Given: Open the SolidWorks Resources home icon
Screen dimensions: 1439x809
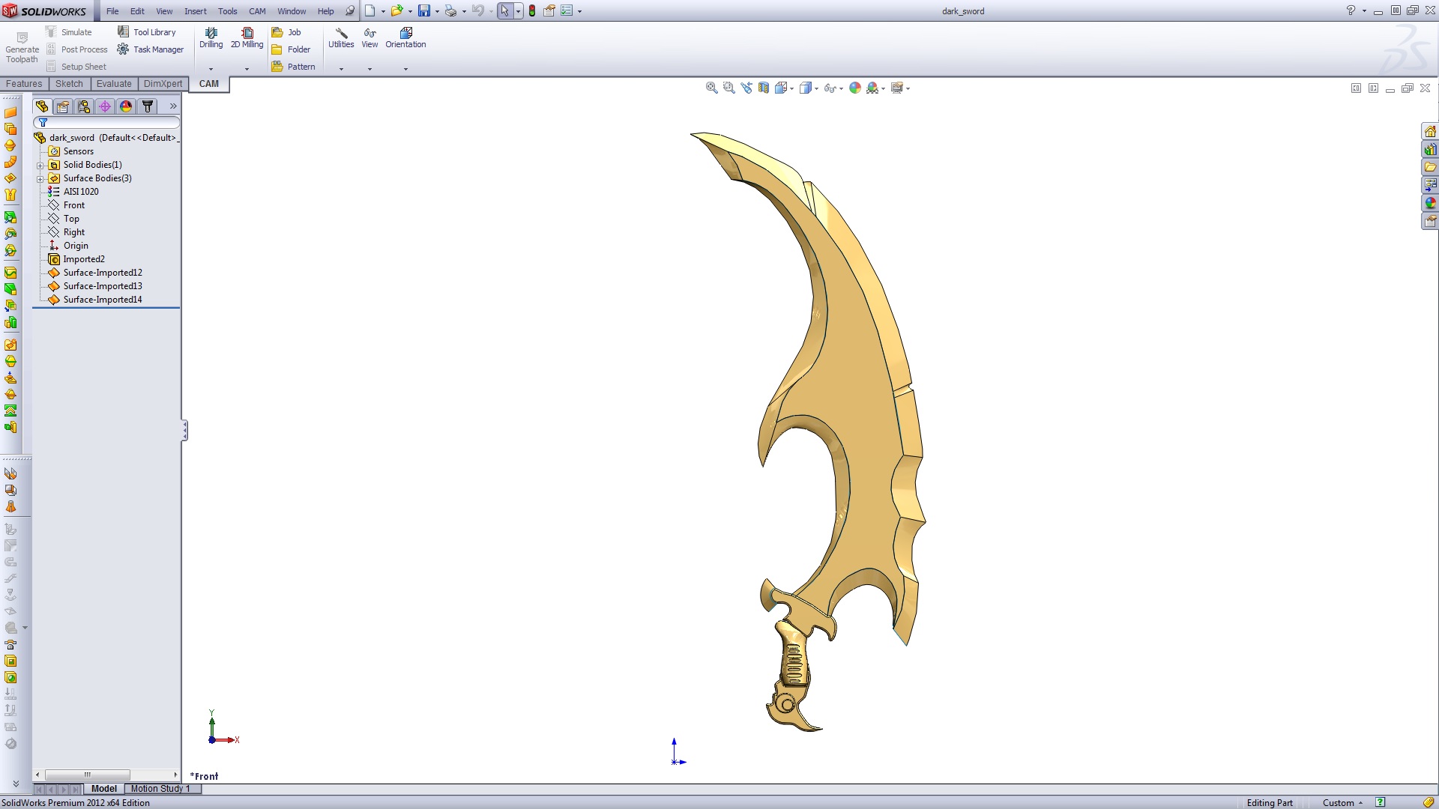Looking at the screenshot, I should pyautogui.click(x=1430, y=131).
